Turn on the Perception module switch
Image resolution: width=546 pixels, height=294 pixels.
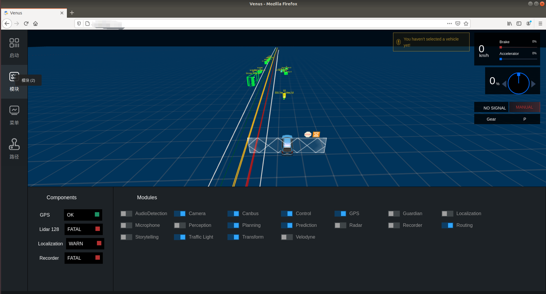tap(180, 225)
